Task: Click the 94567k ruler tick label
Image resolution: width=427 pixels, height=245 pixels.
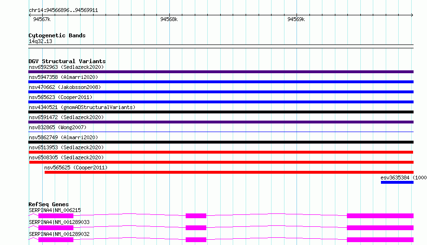Action: [x=42, y=19]
